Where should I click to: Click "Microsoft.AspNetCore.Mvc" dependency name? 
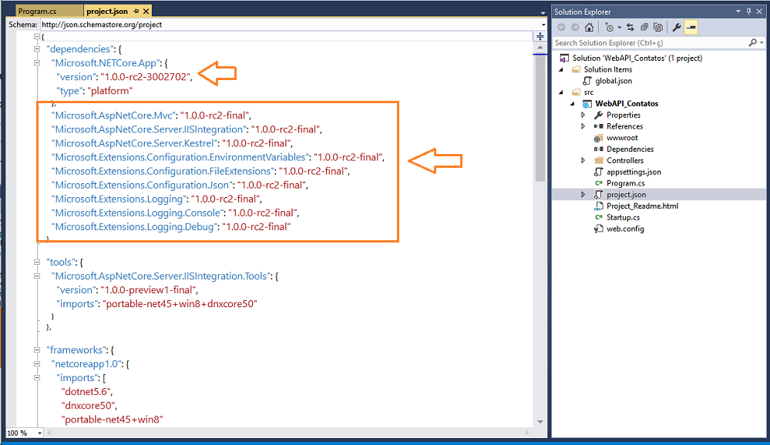point(113,115)
